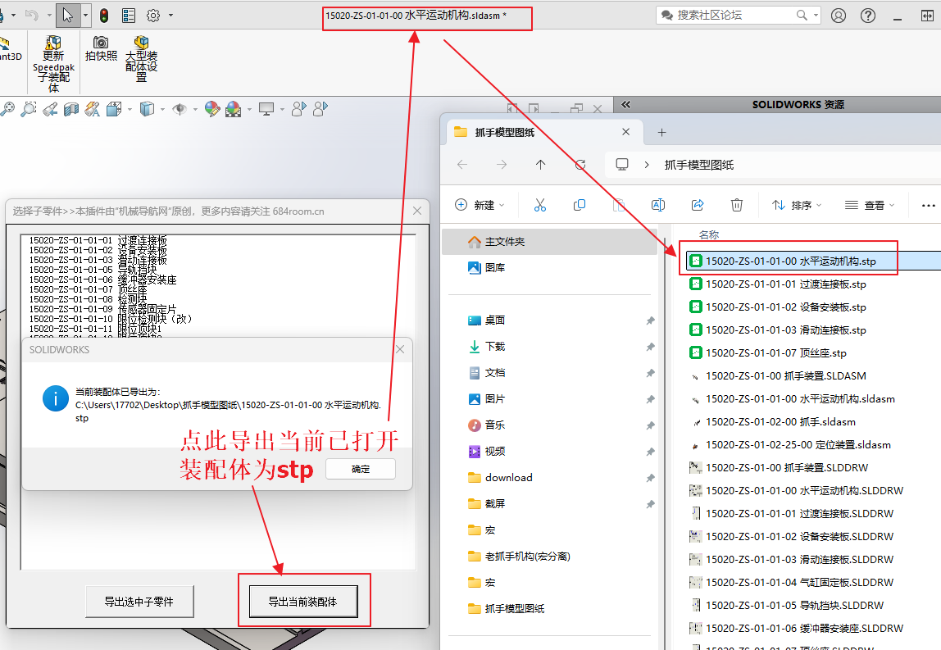This screenshot has height=650, width=941.
Task: Click the section view icon
Action: tap(71, 109)
